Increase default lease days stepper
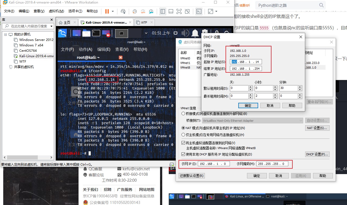347x205 pixels. pos(251,87)
